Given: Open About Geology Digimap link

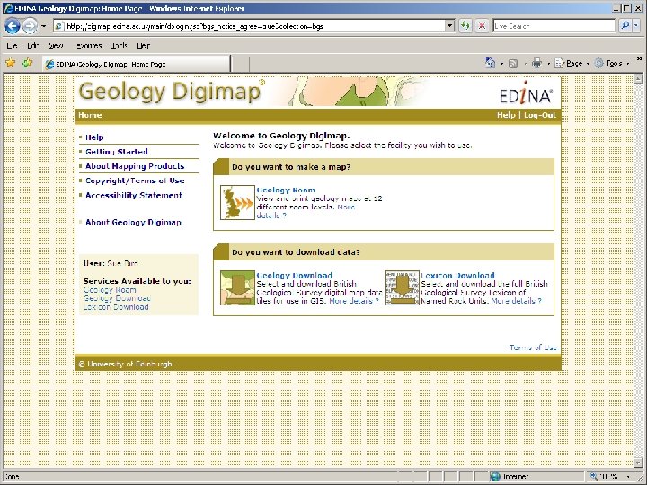Looking at the screenshot, I should 133,222.
